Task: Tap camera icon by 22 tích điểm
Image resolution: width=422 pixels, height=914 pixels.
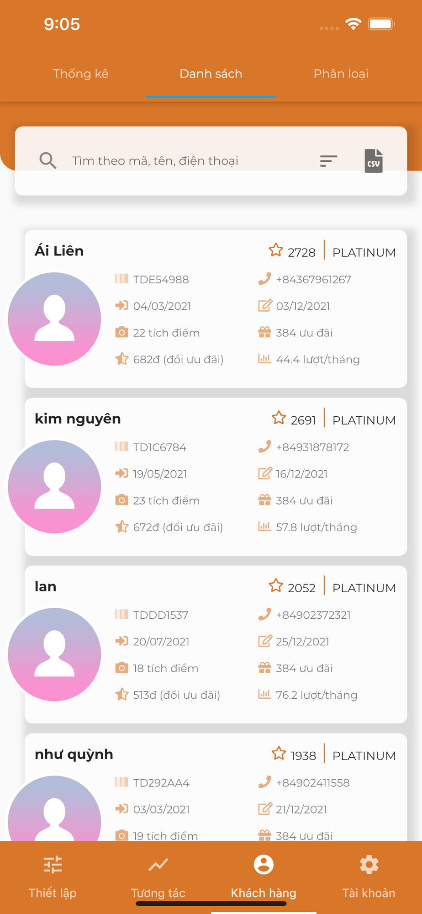Action: pos(121,332)
